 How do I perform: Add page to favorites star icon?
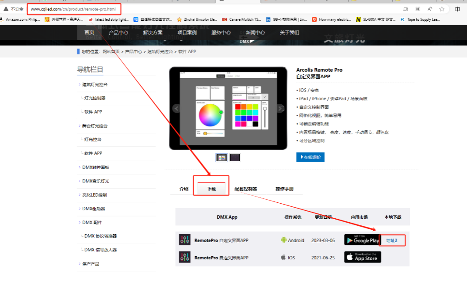[x=442, y=9]
